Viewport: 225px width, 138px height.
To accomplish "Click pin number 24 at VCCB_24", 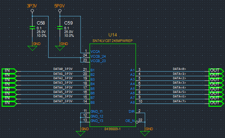I will click(x=85, y=55).
